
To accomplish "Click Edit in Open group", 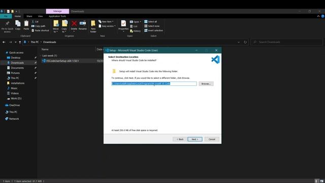I will point(134,26).
